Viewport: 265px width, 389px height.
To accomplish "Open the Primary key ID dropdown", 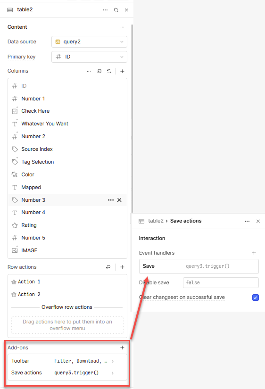I will coord(89,57).
